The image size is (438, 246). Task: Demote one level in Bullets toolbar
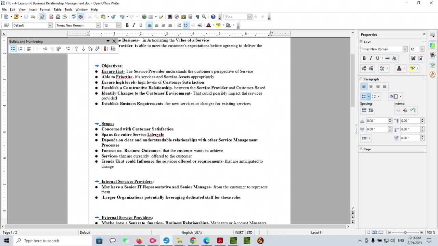click(x=45, y=49)
